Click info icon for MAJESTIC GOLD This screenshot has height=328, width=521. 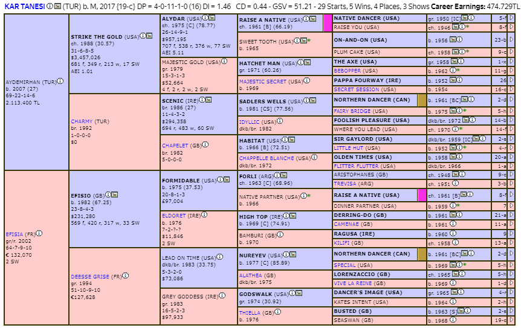(x=224, y=61)
